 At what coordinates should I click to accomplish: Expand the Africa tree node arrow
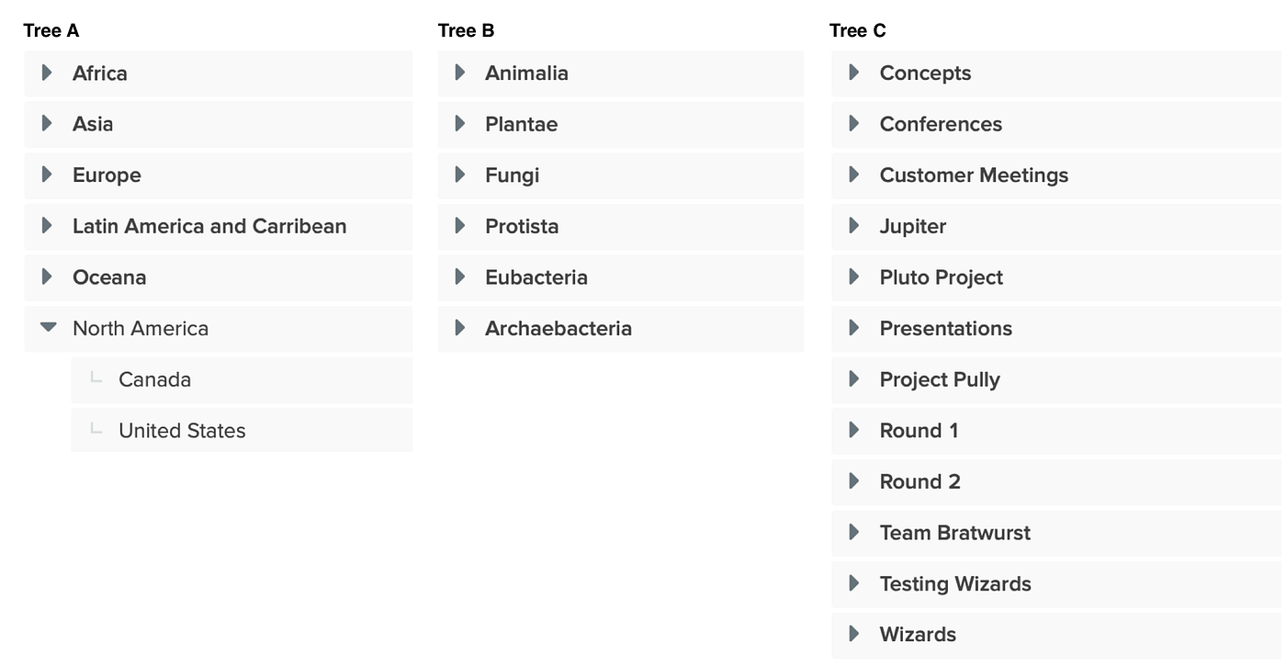point(47,73)
